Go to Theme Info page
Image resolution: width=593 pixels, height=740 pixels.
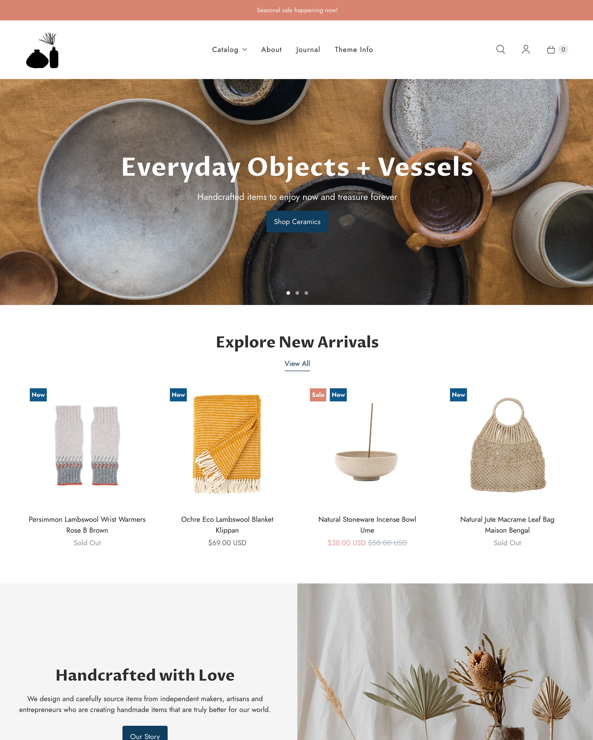tap(354, 50)
